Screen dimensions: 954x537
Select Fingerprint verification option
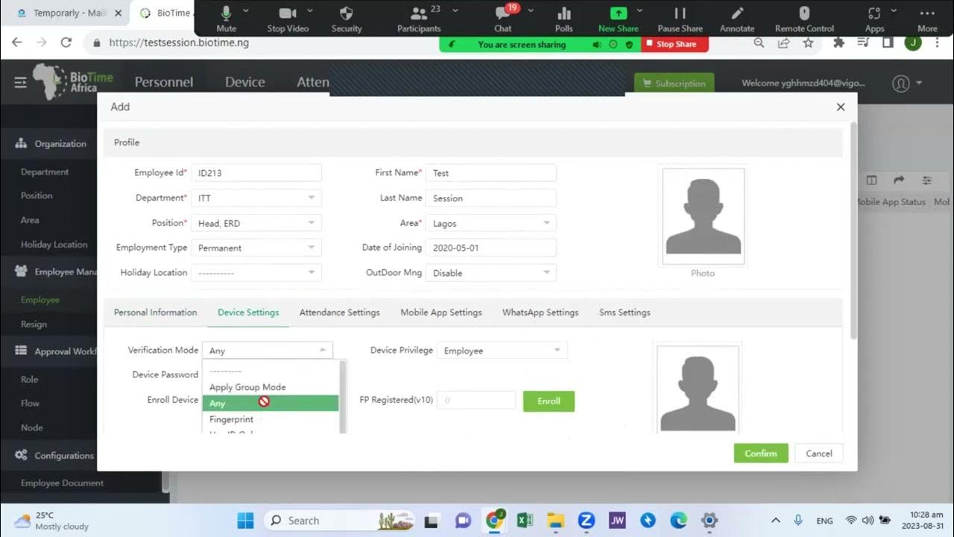[271, 419]
